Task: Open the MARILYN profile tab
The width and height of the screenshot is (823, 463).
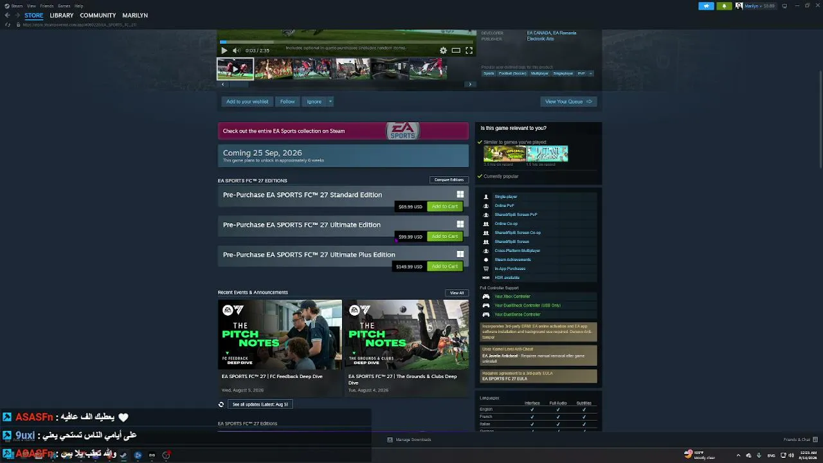Action: (135, 15)
